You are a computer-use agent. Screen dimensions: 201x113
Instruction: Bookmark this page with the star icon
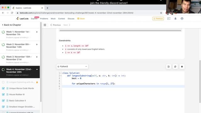[161, 13]
